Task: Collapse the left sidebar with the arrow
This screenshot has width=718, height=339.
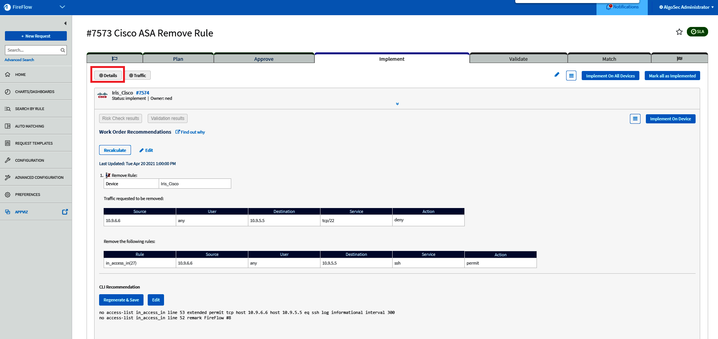Action: tap(65, 24)
